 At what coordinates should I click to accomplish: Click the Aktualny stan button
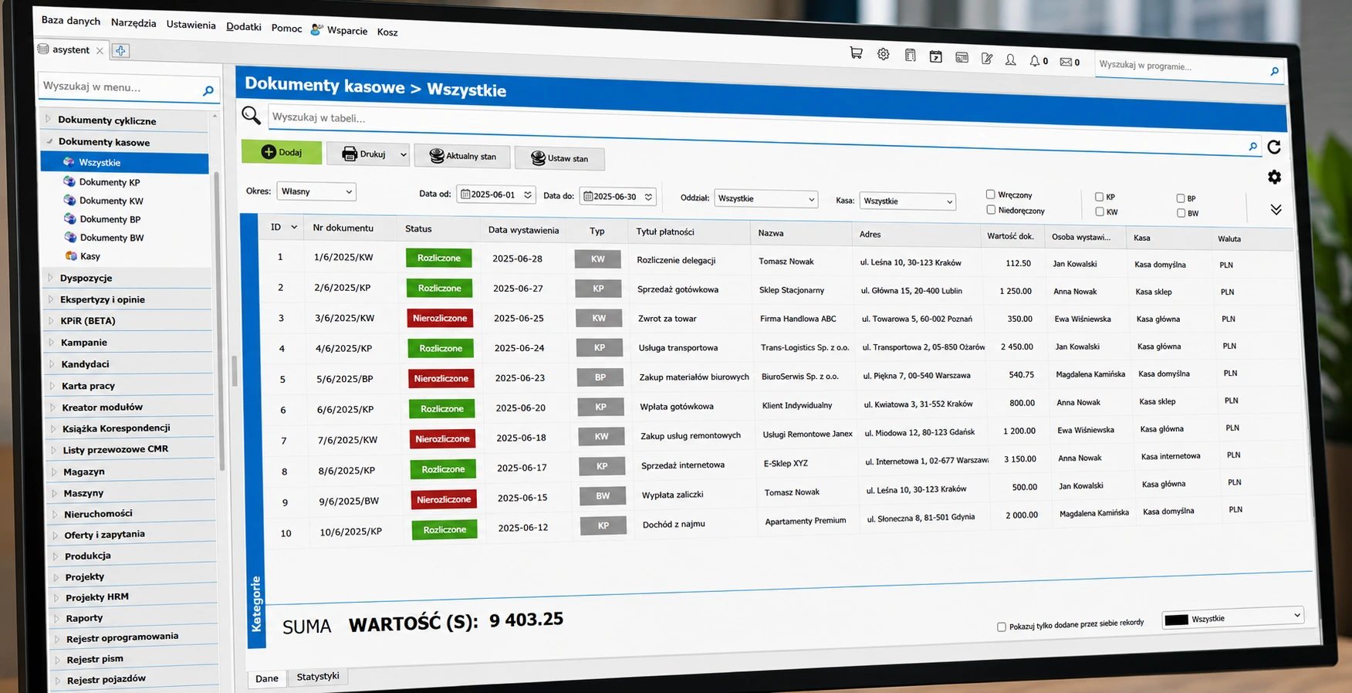462,156
